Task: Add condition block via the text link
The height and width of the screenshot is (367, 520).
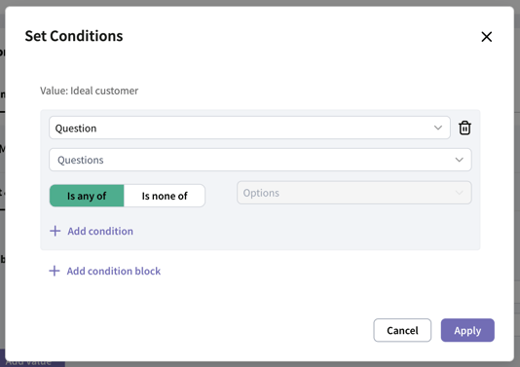Action: [x=114, y=271]
